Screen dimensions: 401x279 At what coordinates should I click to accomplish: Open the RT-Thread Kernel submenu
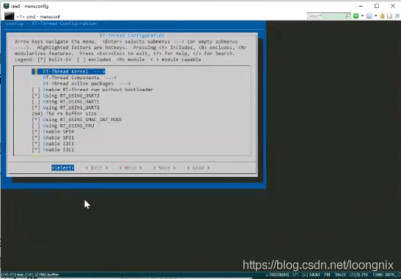68,71
